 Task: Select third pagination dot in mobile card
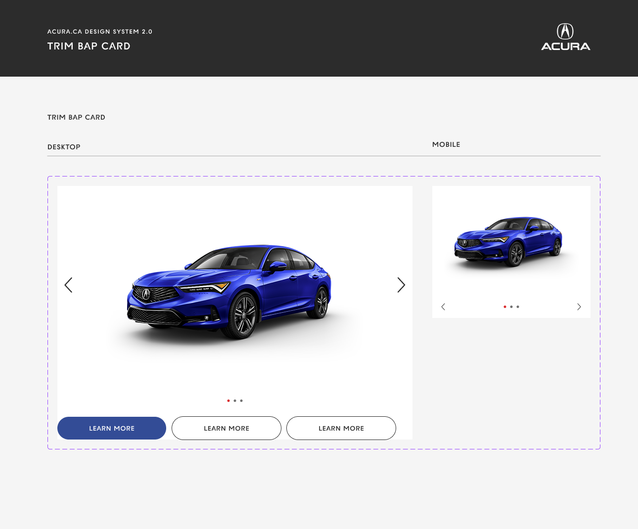click(518, 307)
